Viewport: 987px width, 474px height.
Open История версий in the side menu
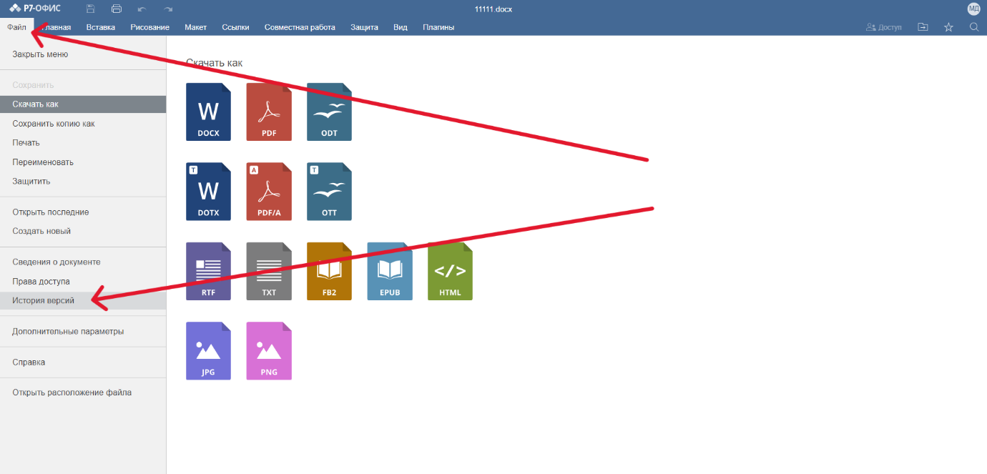point(44,300)
